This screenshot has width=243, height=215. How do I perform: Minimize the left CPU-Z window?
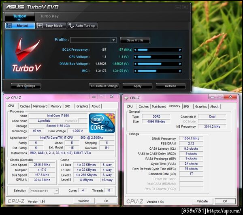[x=94, y=97]
